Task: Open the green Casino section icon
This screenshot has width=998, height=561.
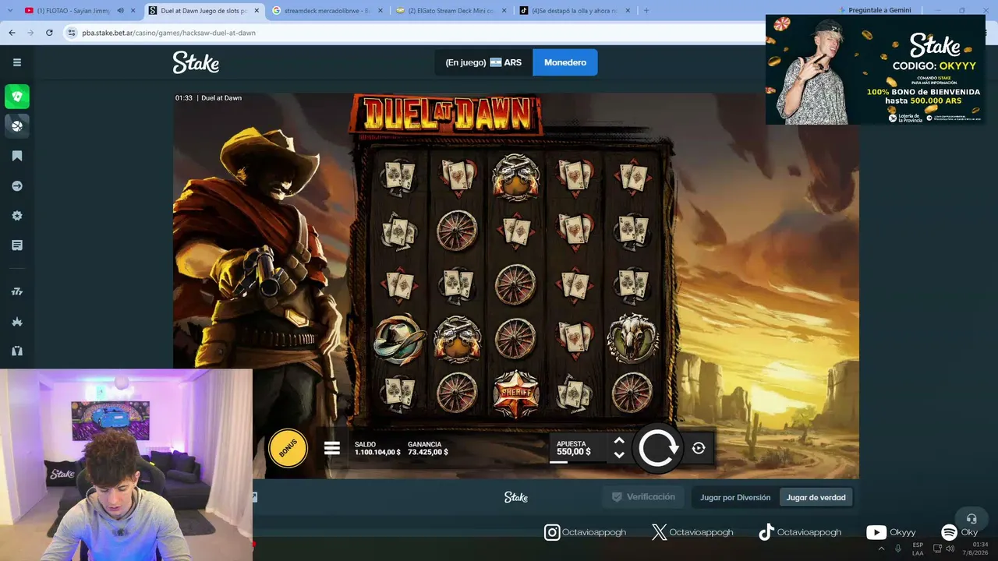Action: (17, 97)
